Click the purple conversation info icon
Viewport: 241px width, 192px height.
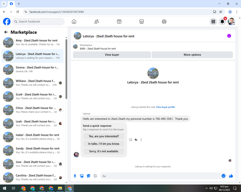pyautogui.click(x=229, y=36)
